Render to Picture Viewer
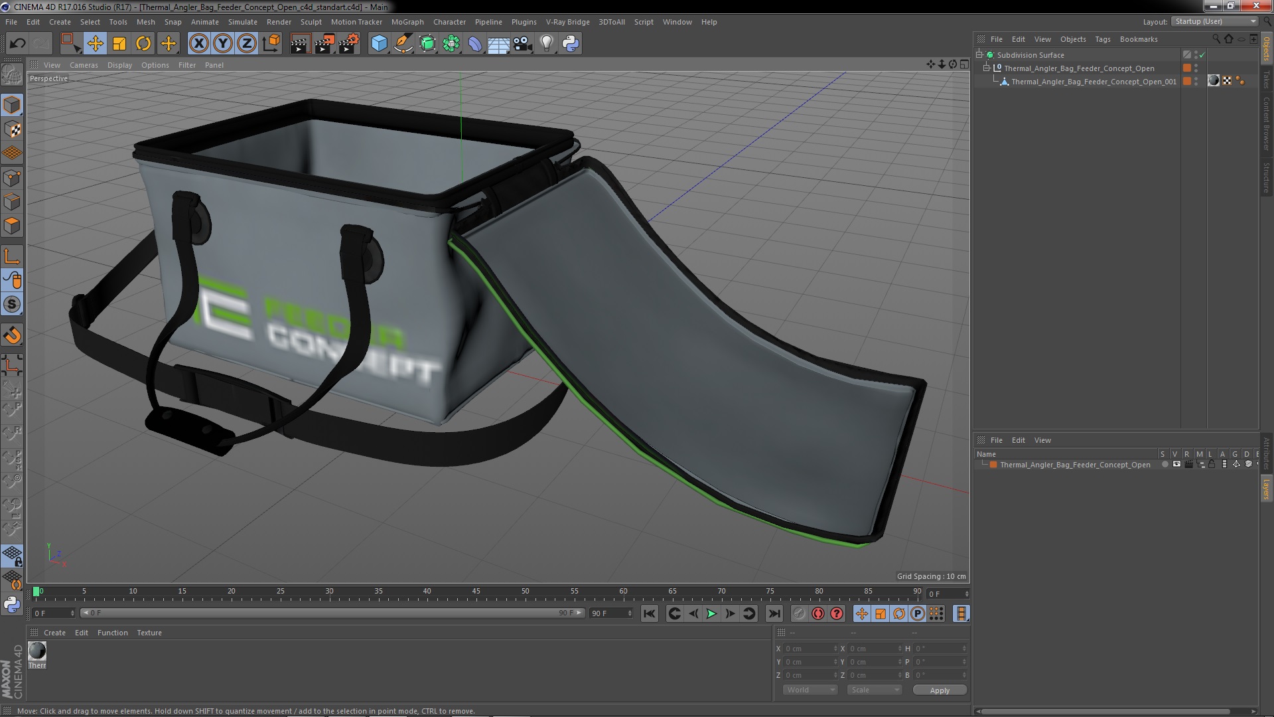The image size is (1274, 717). tap(324, 44)
